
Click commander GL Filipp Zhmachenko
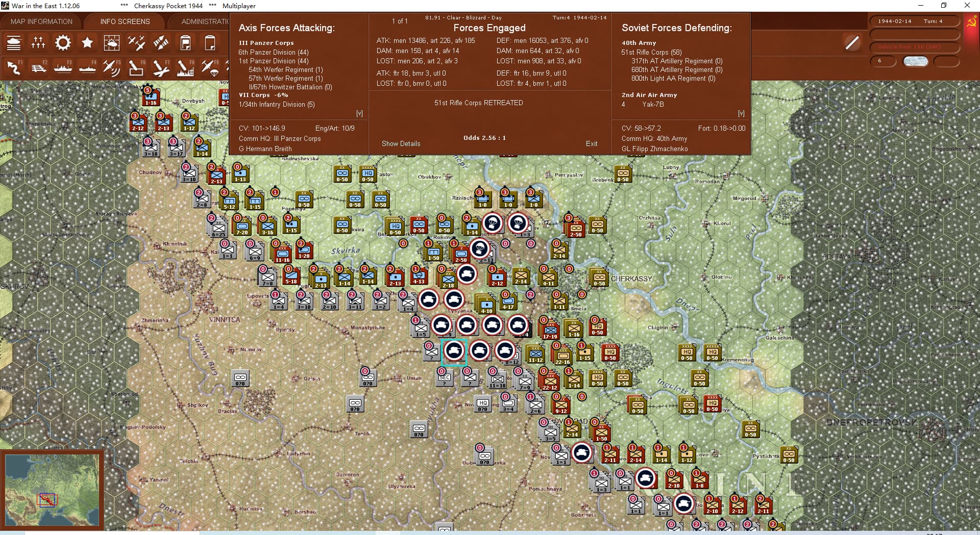[655, 149]
